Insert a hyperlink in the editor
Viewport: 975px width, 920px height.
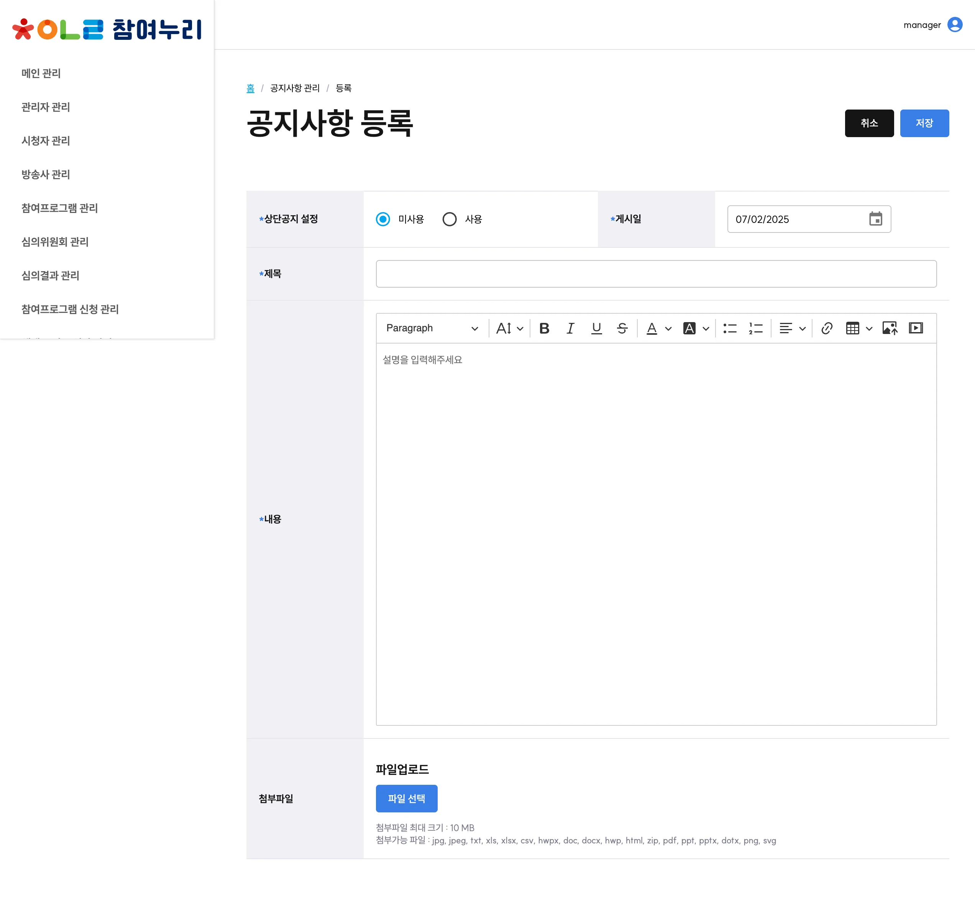click(x=827, y=327)
